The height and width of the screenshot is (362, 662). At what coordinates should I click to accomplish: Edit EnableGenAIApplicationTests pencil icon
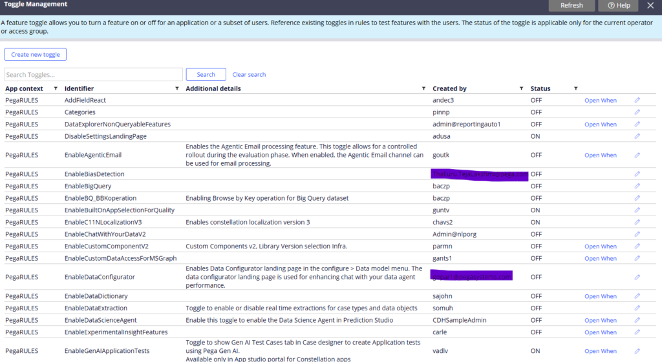637,350
